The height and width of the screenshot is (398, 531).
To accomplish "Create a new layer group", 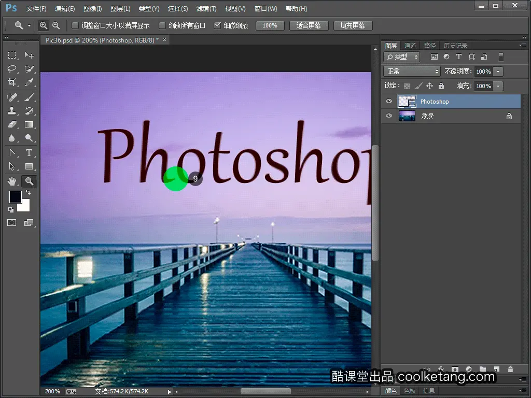I will (483, 369).
